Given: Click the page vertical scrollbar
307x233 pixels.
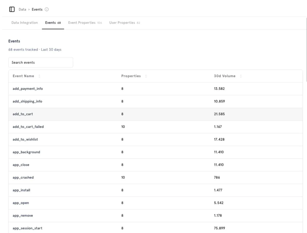Looking at the screenshot, I should pos(306,49).
